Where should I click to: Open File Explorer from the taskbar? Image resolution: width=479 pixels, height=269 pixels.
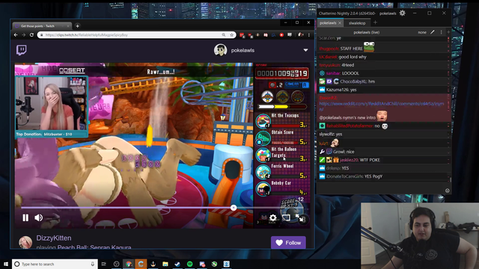tap(165, 264)
